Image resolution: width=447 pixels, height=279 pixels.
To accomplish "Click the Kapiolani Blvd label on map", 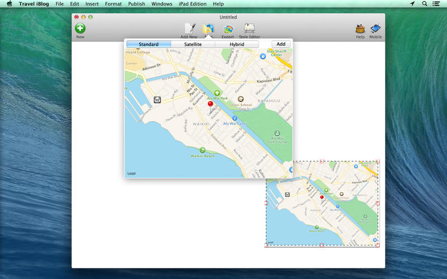I will point(269,80).
